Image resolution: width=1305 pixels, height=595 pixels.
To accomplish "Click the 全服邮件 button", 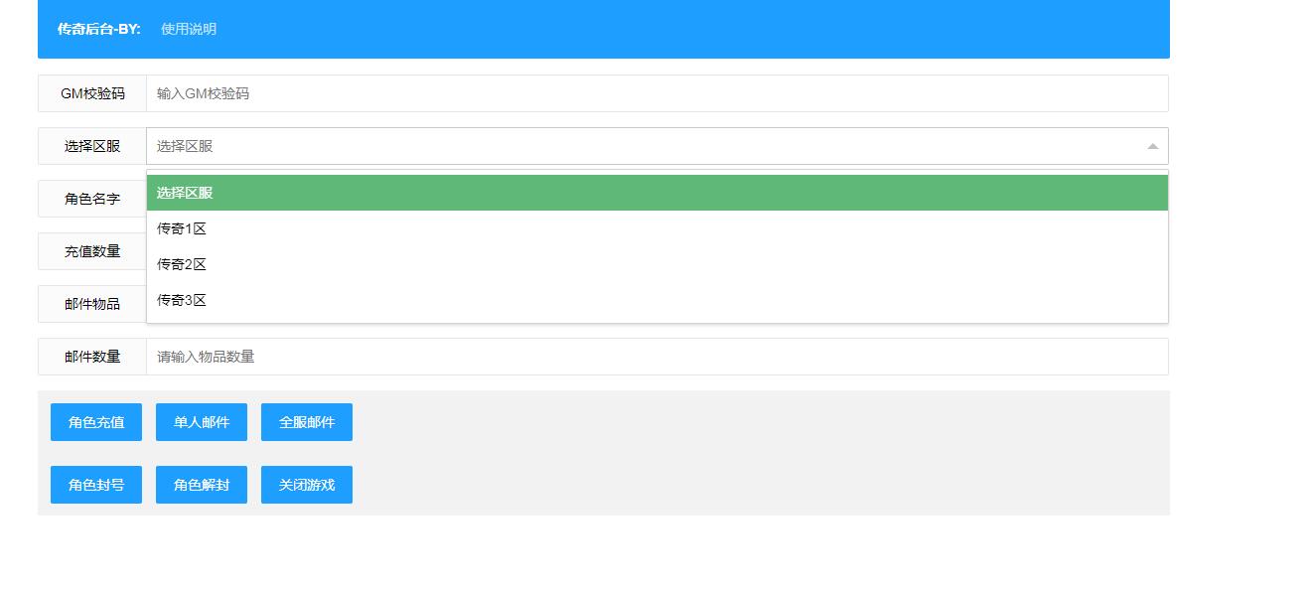I will (x=307, y=422).
